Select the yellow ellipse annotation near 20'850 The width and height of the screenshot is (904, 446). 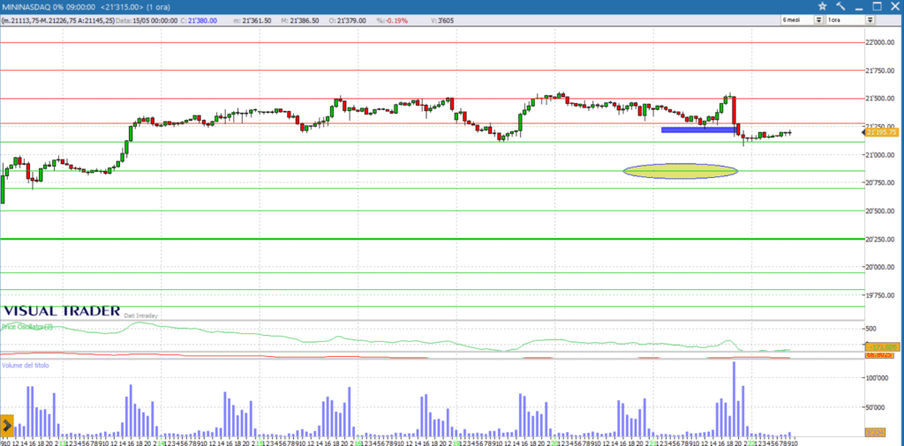681,171
